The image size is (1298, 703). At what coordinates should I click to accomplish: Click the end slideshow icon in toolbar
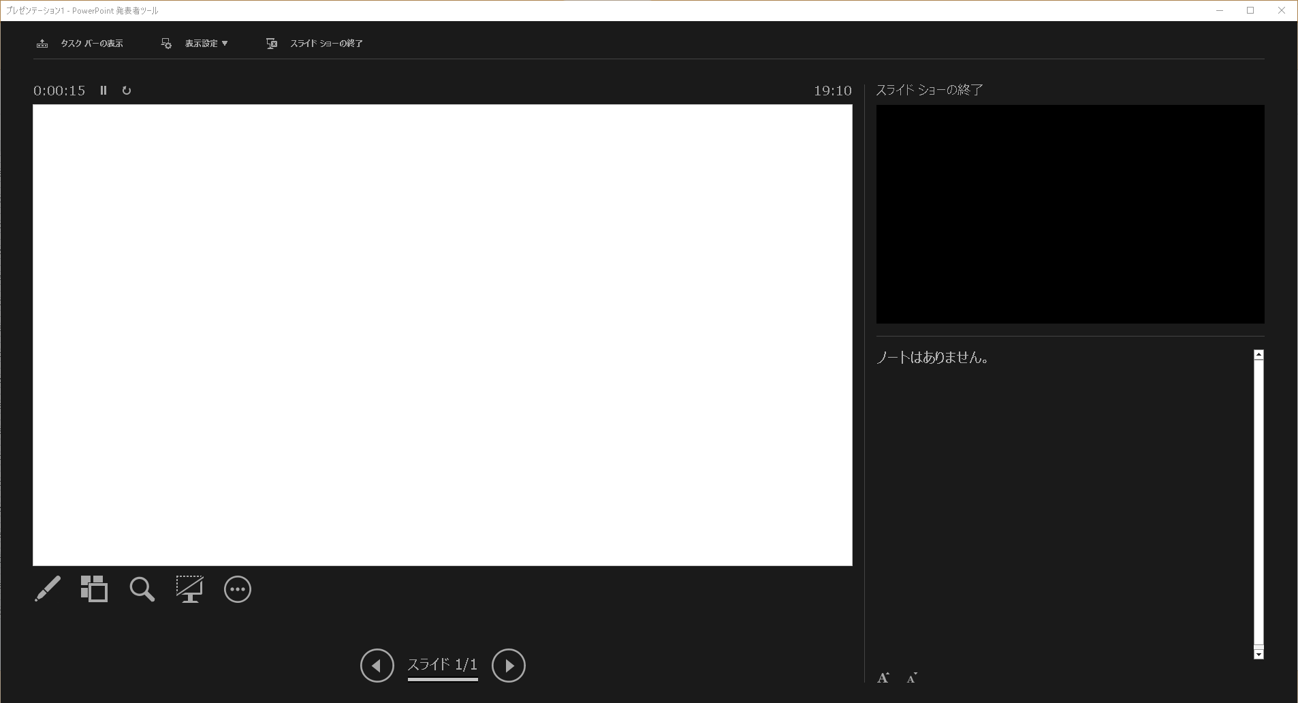[272, 44]
